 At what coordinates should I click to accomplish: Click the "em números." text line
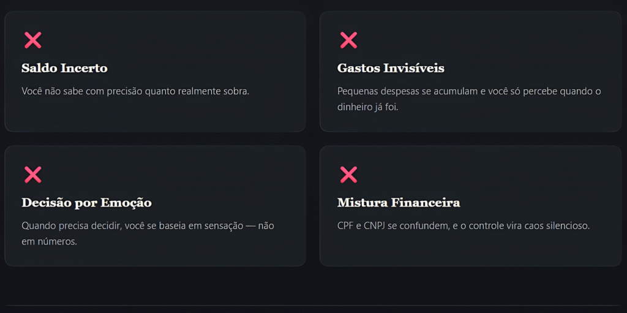tap(49, 241)
